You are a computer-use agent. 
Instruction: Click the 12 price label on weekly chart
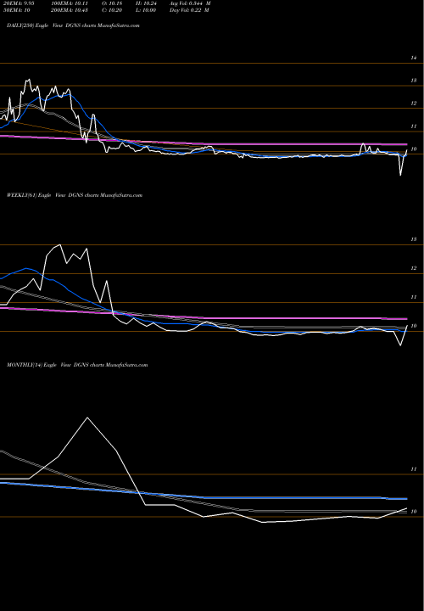(x=414, y=268)
